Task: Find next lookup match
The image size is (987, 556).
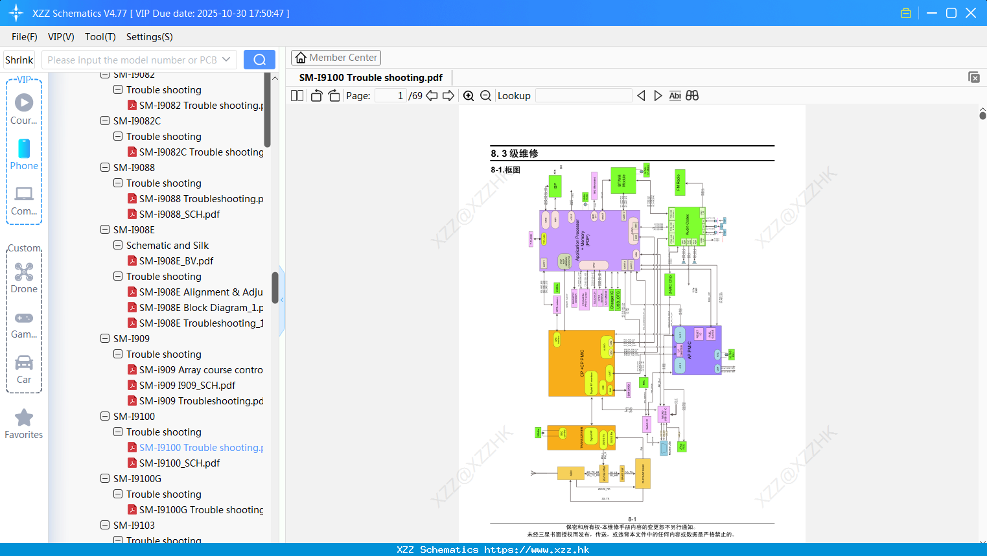Action: click(658, 95)
